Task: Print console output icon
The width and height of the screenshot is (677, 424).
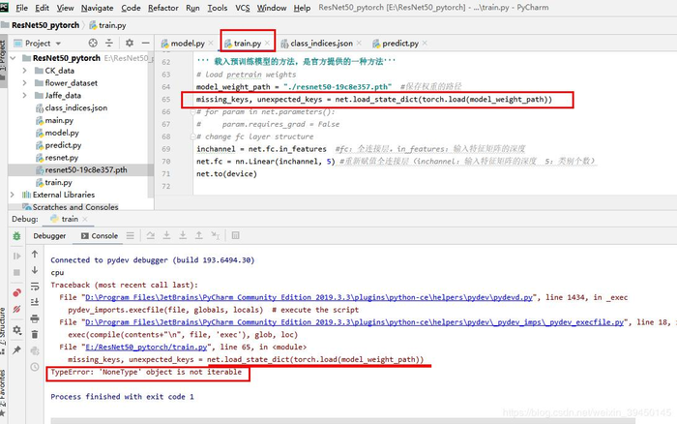Action: 35,318
